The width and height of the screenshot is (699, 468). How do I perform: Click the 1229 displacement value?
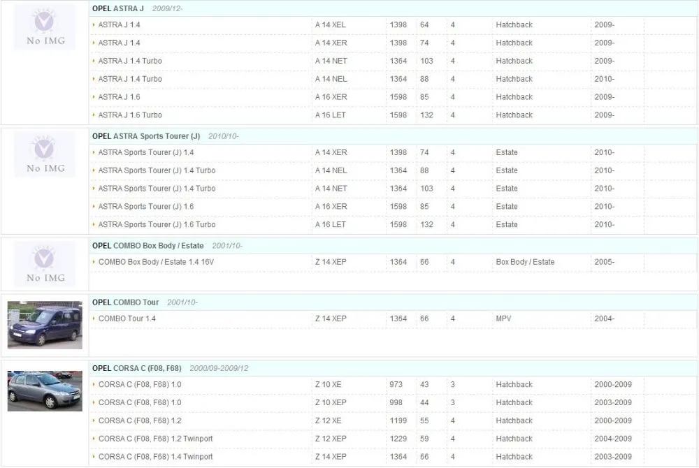pyautogui.click(x=398, y=439)
